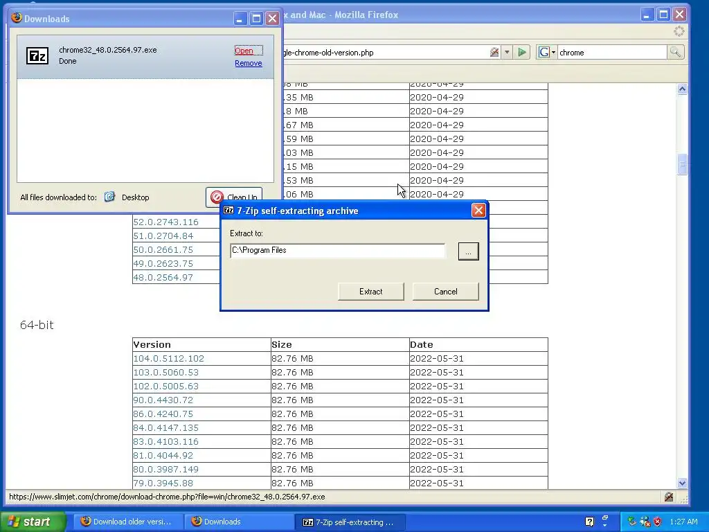Click the Desktop folder icon in Downloads window

click(x=109, y=197)
